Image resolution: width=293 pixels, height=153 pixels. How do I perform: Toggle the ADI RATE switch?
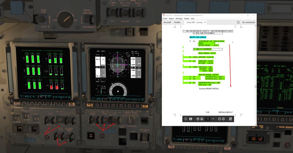(x=115, y=120)
